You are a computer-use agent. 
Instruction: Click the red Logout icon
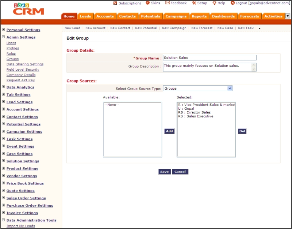tap(233, 3)
